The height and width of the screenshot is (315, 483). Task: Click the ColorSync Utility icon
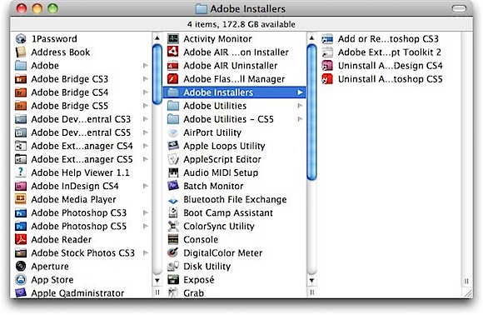(173, 226)
